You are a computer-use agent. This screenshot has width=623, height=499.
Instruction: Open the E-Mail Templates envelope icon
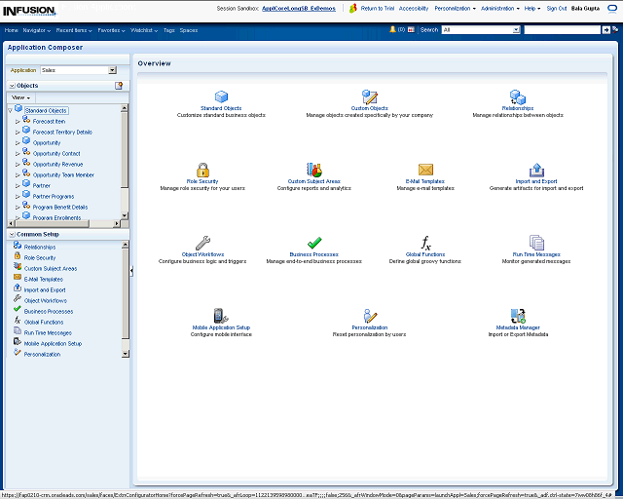coord(425,170)
